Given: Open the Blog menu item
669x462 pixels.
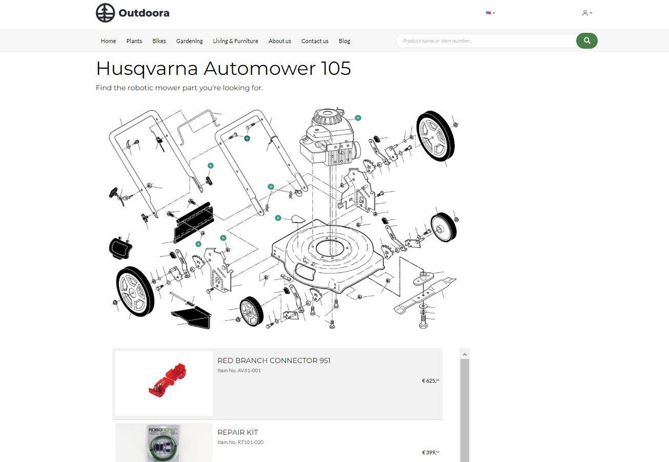Looking at the screenshot, I should [344, 41].
